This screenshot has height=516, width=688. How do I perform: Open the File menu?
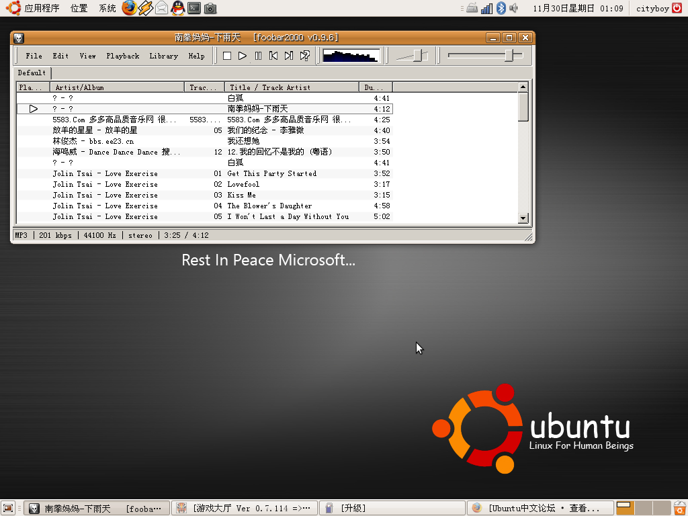click(x=34, y=56)
